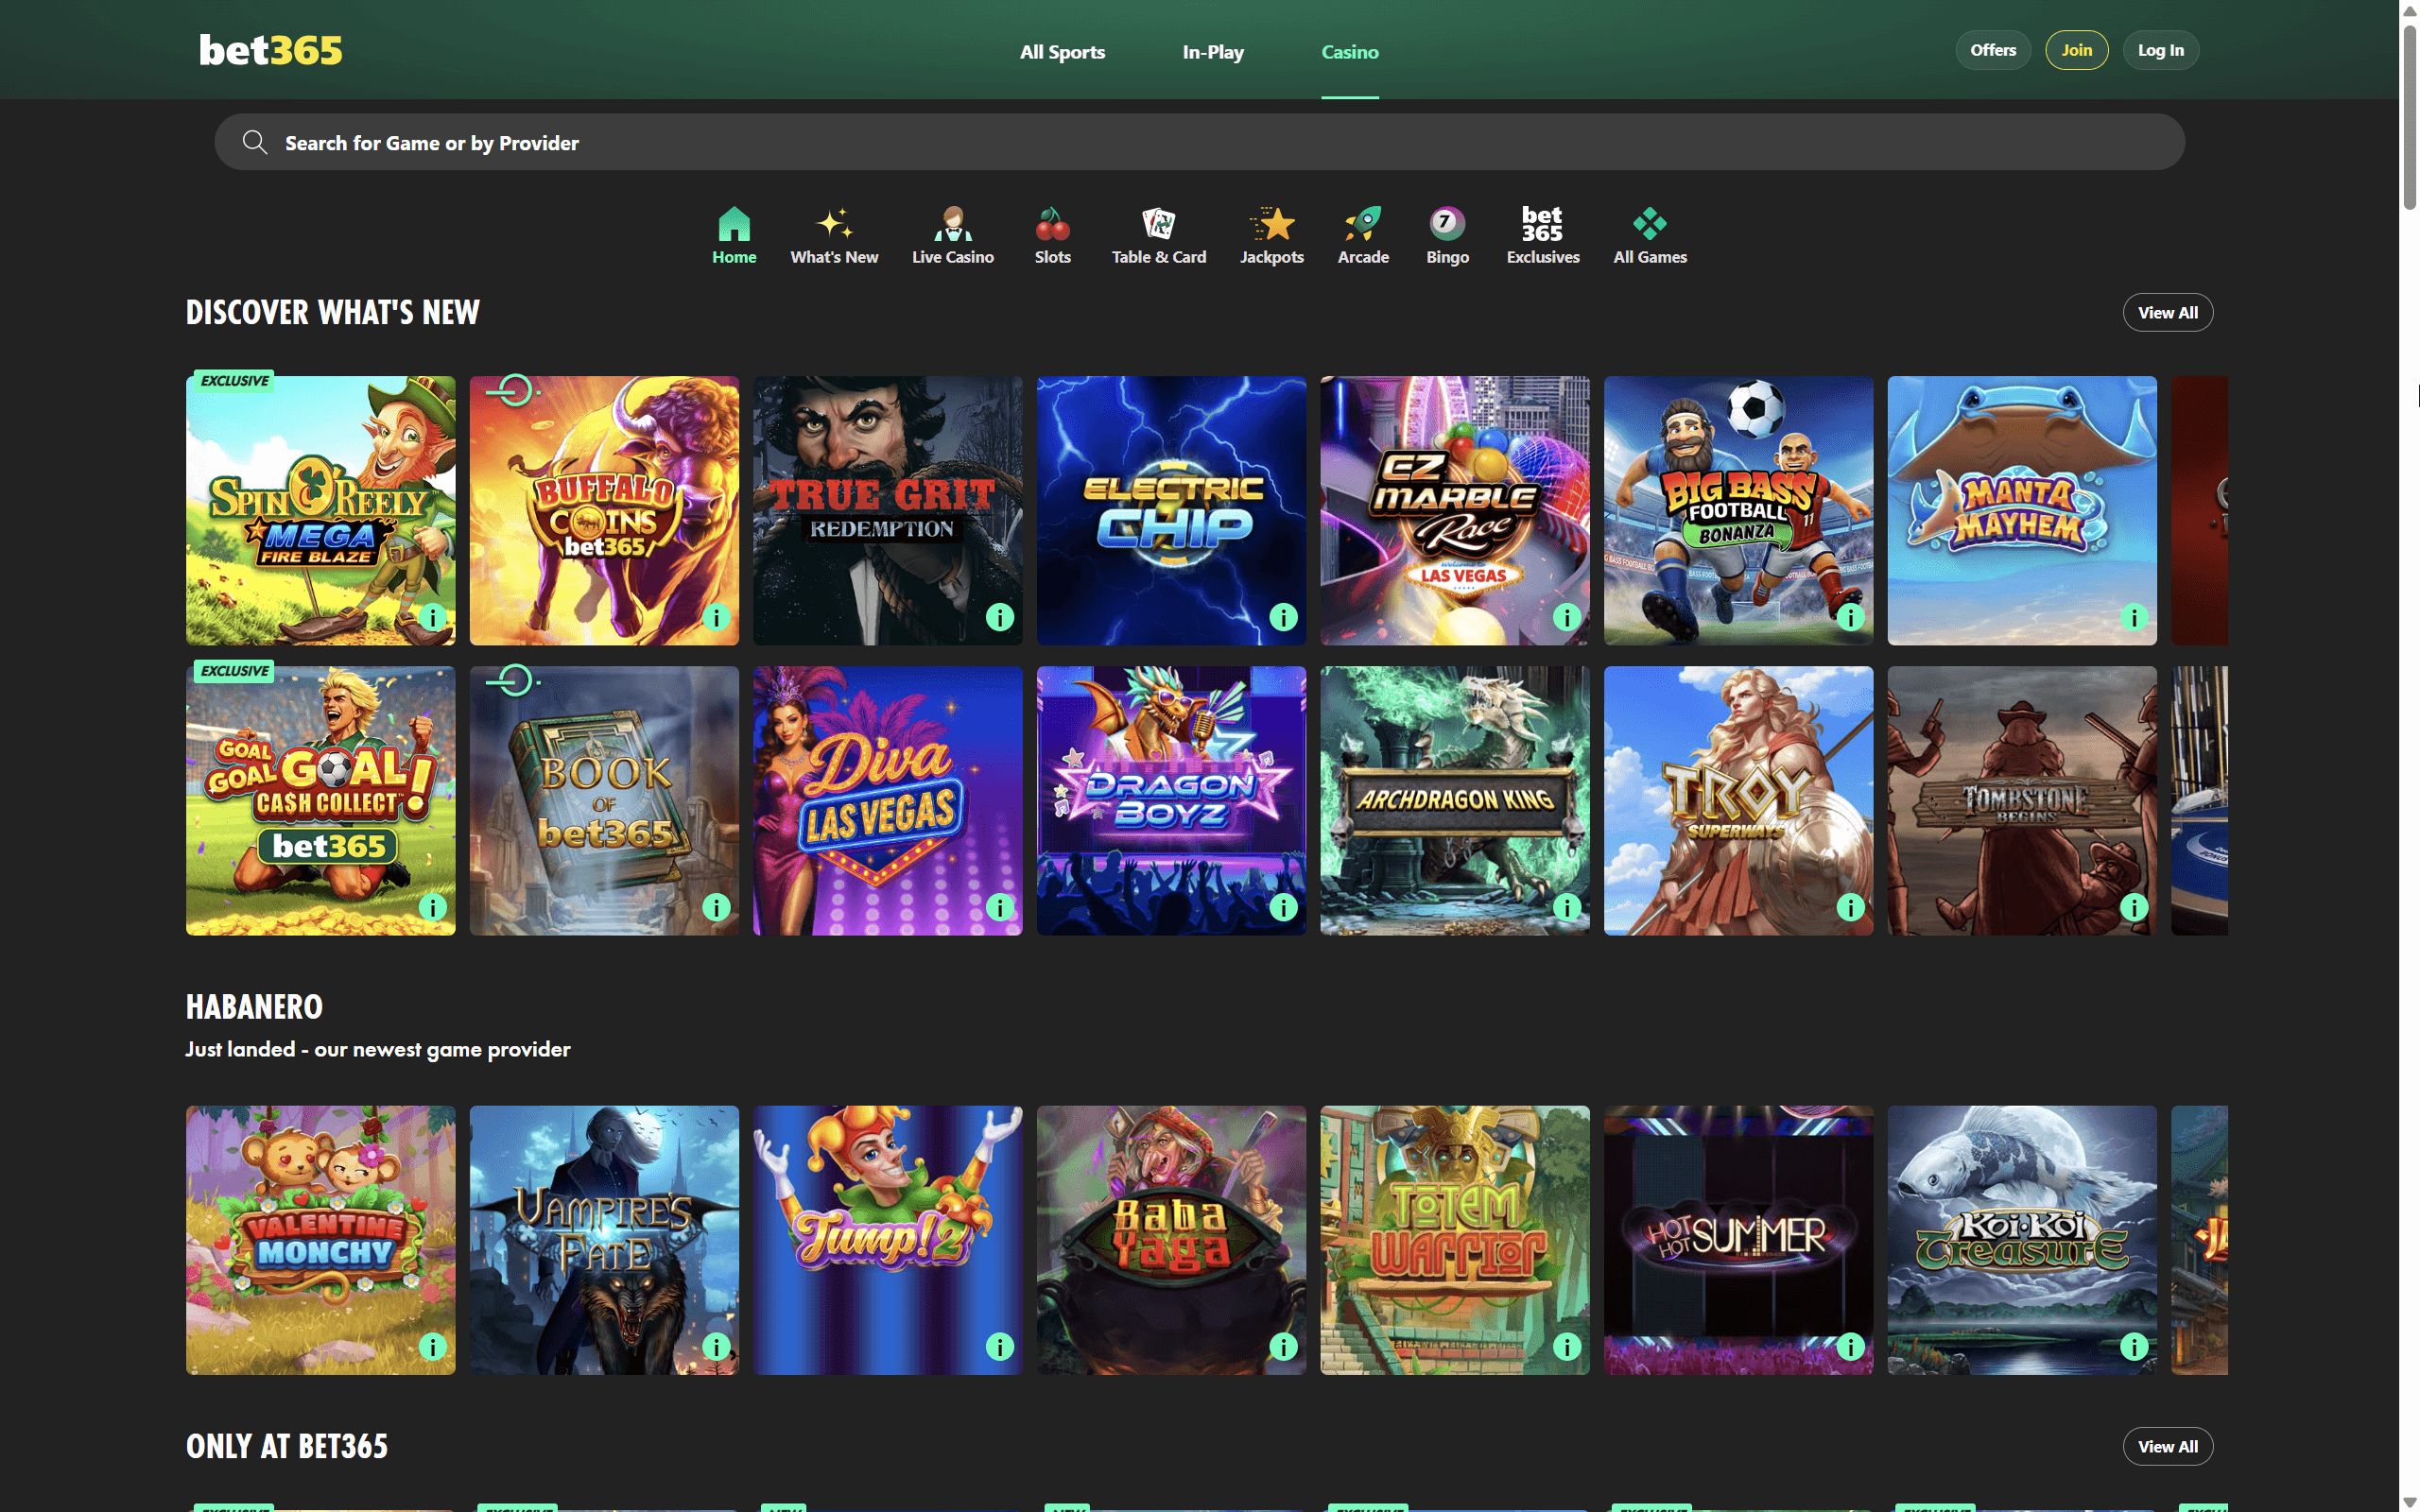
Task: Click the Join button
Action: tap(2076, 50)
